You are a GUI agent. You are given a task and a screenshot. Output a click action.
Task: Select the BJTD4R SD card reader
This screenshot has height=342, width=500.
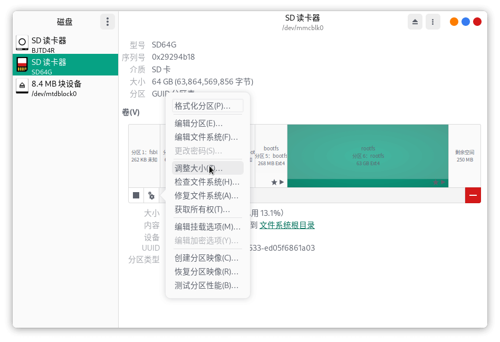[x=65, y=45]
